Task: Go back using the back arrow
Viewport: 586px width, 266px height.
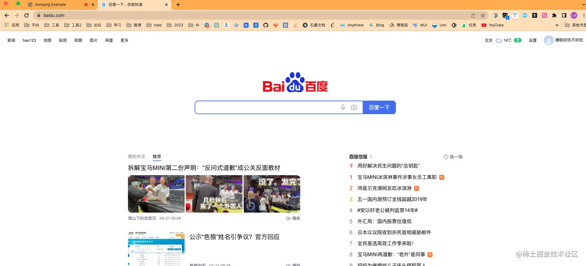Action: click(7, 15)
